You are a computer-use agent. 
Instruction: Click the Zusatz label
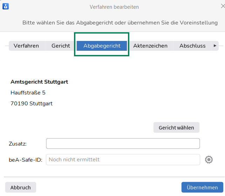point(18,143)
